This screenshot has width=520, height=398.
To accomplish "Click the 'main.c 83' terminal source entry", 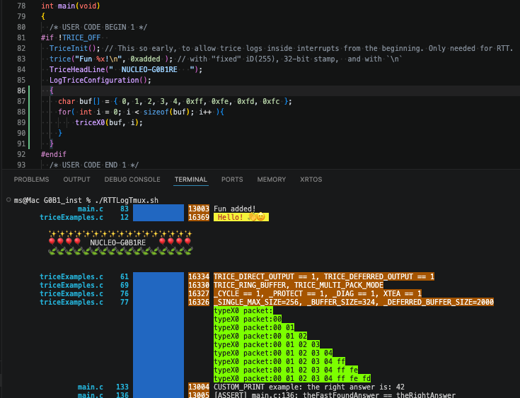I will 103,209.
